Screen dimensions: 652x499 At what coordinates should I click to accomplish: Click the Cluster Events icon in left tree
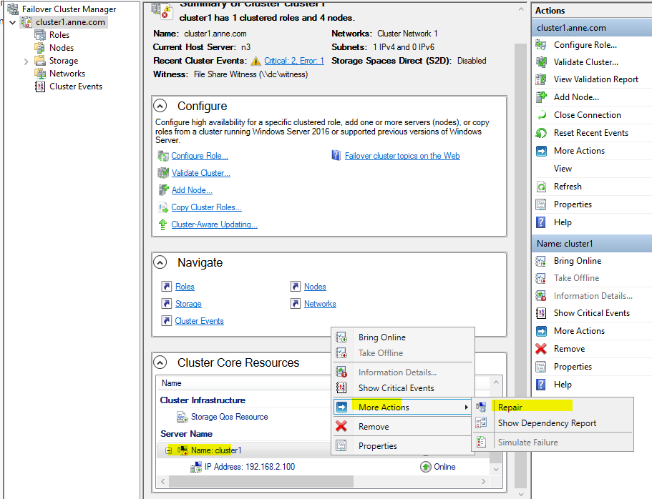tap(40, 87)
